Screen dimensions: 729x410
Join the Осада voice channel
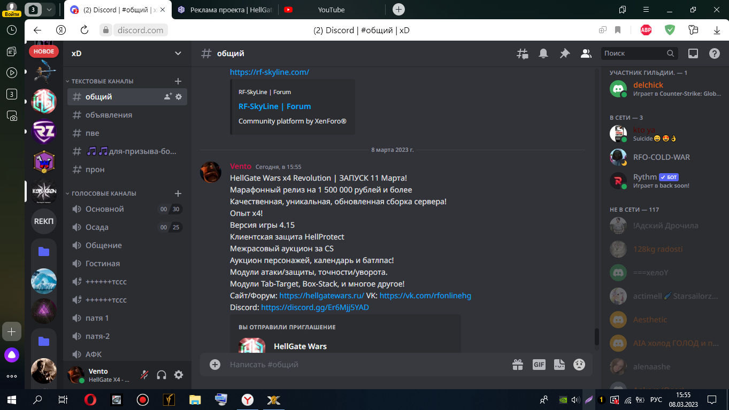[x=127, y=227]
